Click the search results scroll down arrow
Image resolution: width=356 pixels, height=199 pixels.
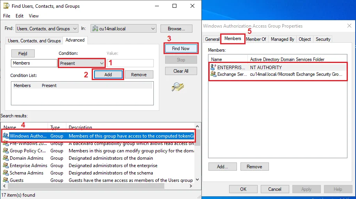197,180
